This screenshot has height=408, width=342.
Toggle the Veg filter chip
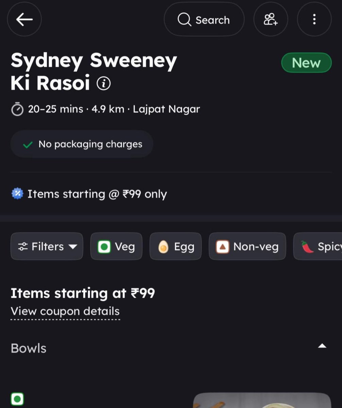[116, 247]
